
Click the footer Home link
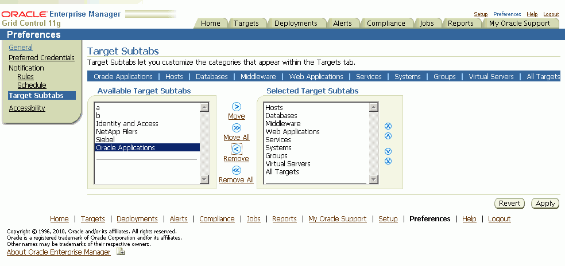[x=59, y=219]
